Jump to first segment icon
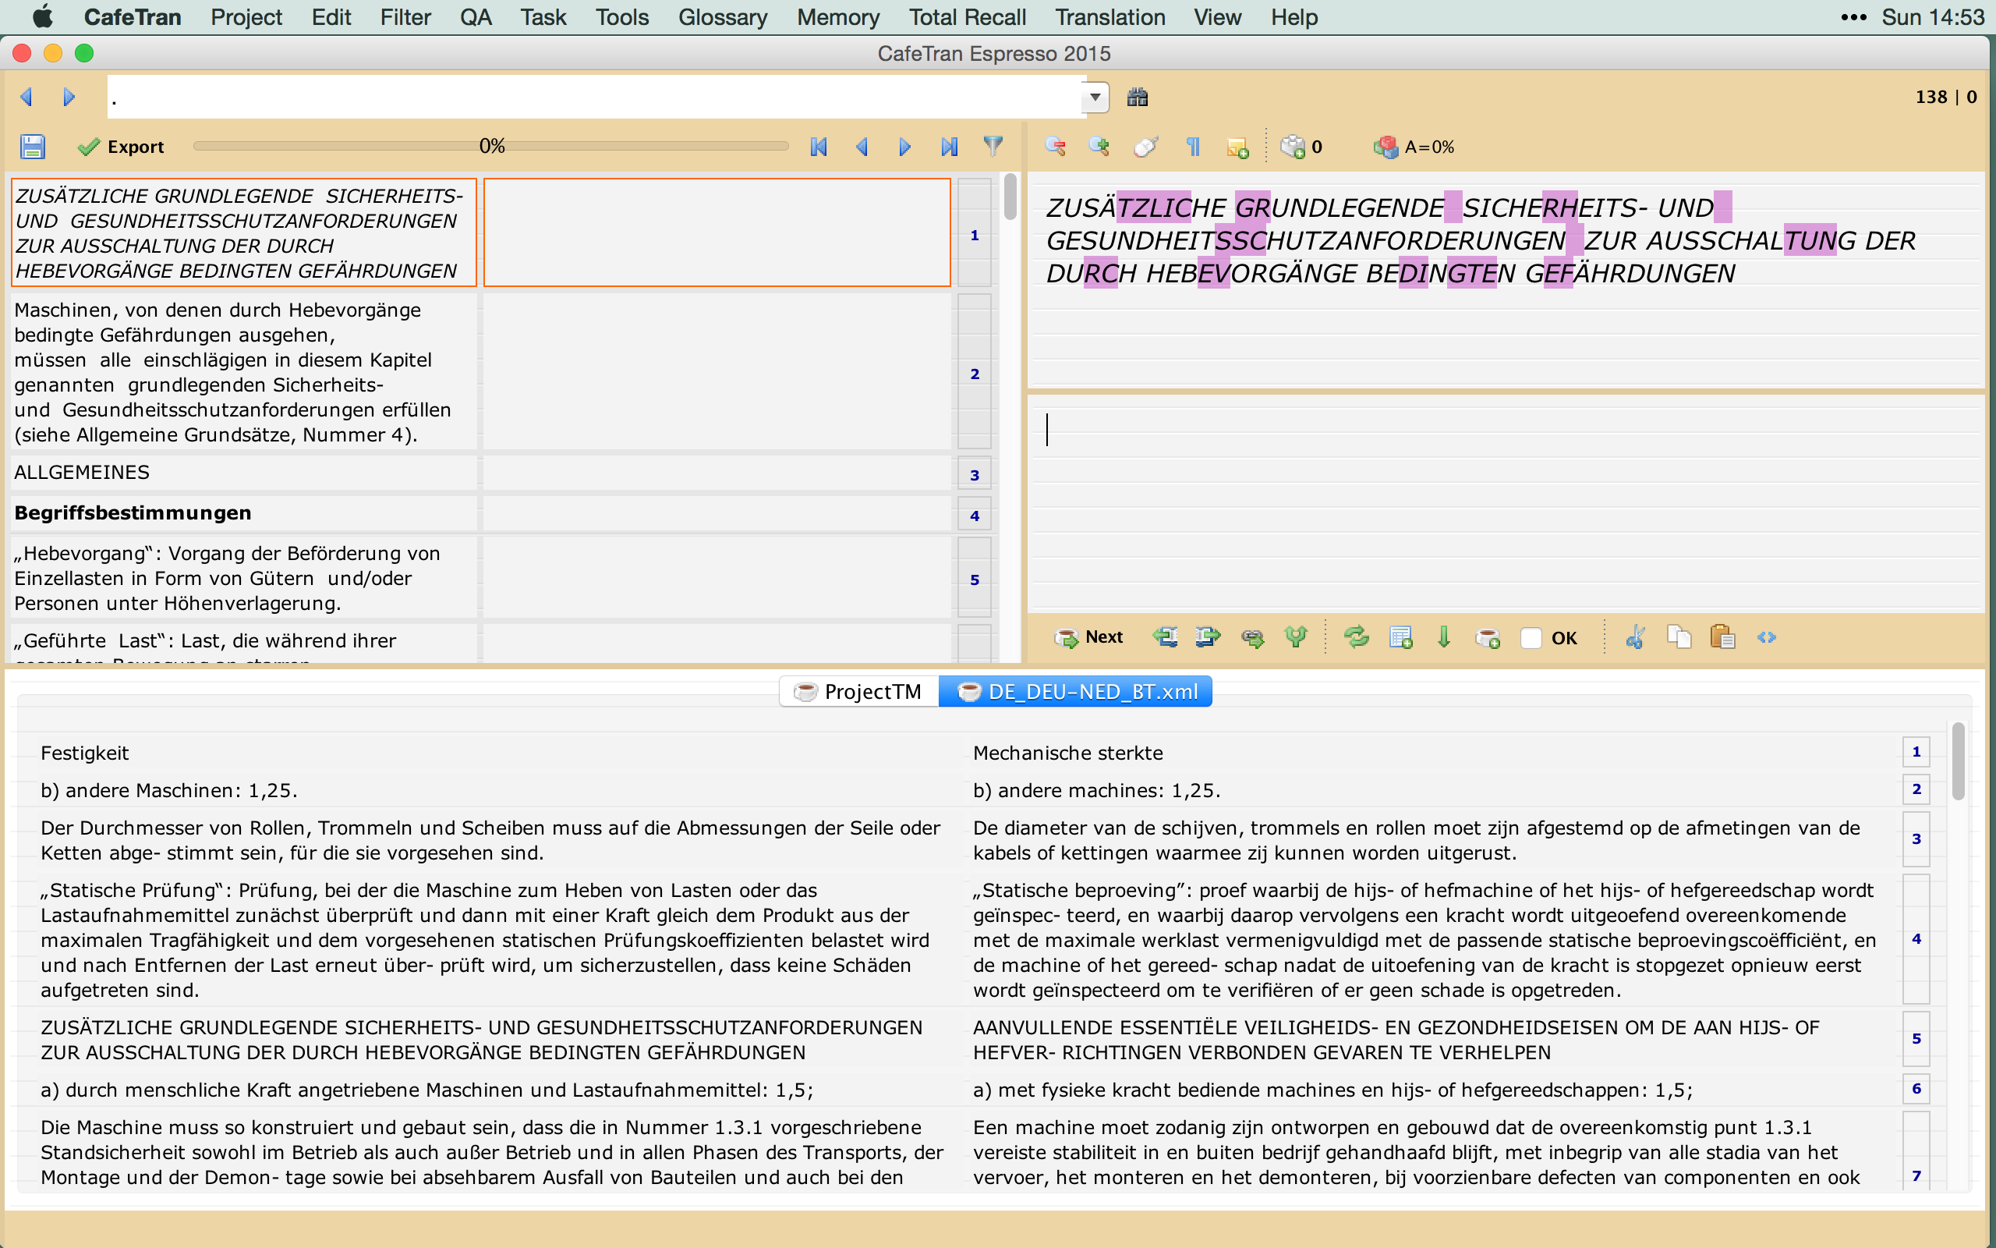Screen dimensions: 1996x1248 [x=818, y=147]
